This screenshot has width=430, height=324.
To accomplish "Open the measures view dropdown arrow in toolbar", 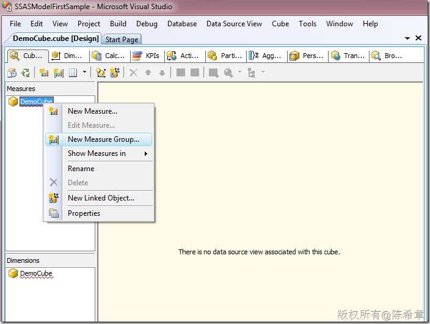I will click(84, 72).
